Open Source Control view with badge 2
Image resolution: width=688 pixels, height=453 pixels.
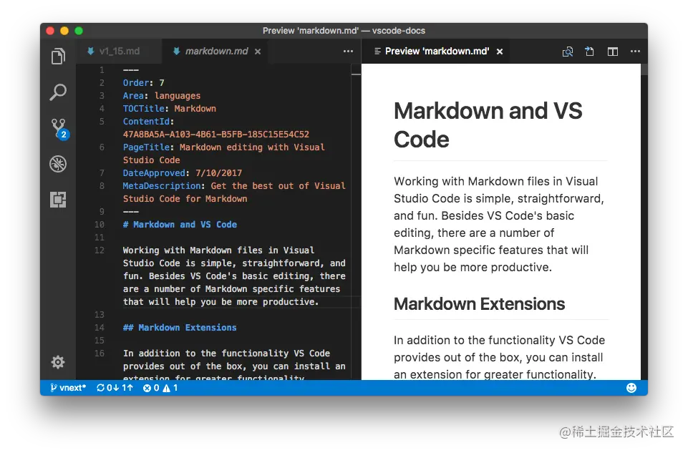click(x=59, y=129)
